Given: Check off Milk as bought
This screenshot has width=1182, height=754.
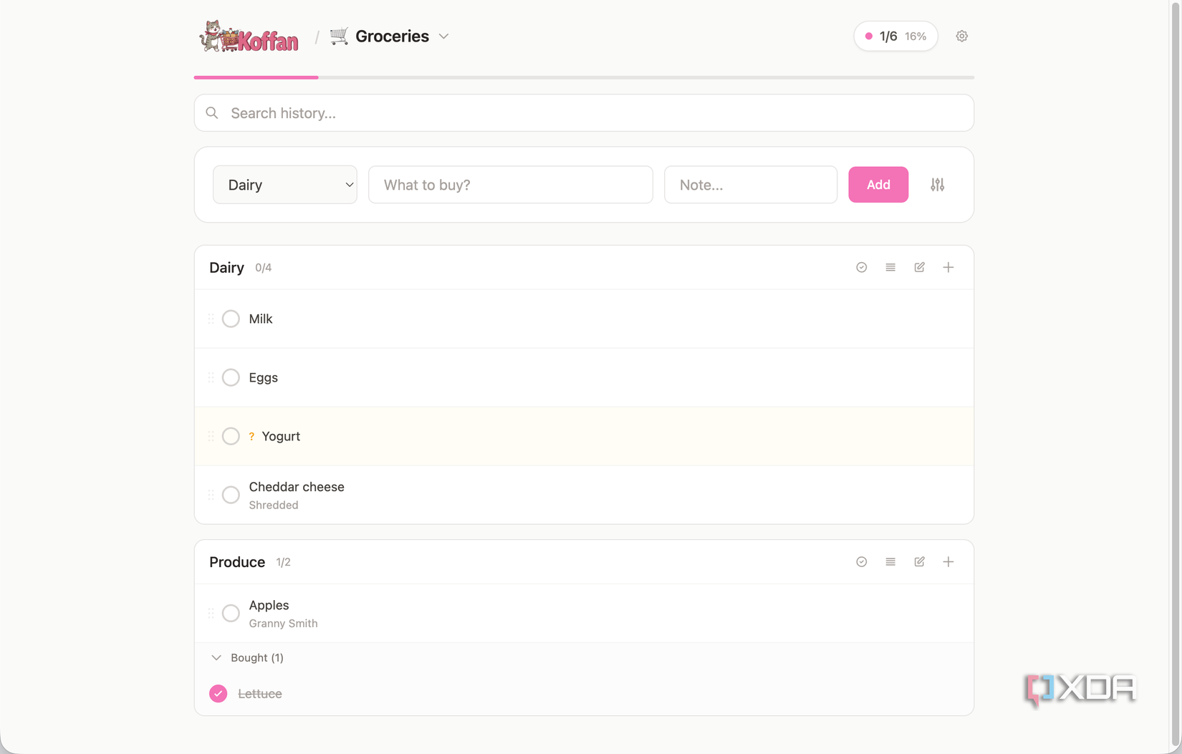Looking at the screenshot, I should (231, 319).
